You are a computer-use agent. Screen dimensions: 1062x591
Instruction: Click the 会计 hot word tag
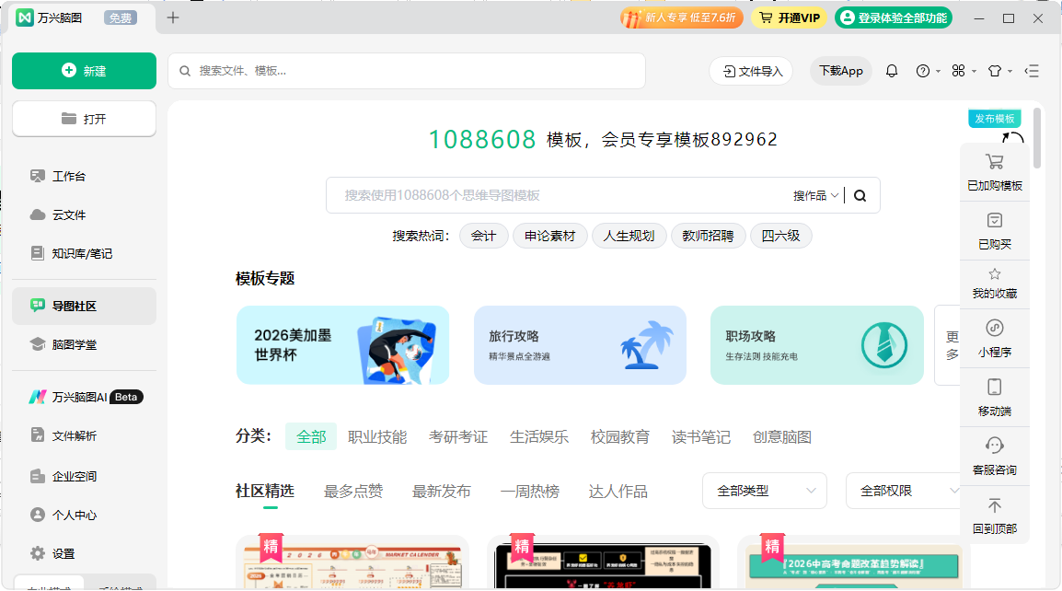[x=483, y=236]
